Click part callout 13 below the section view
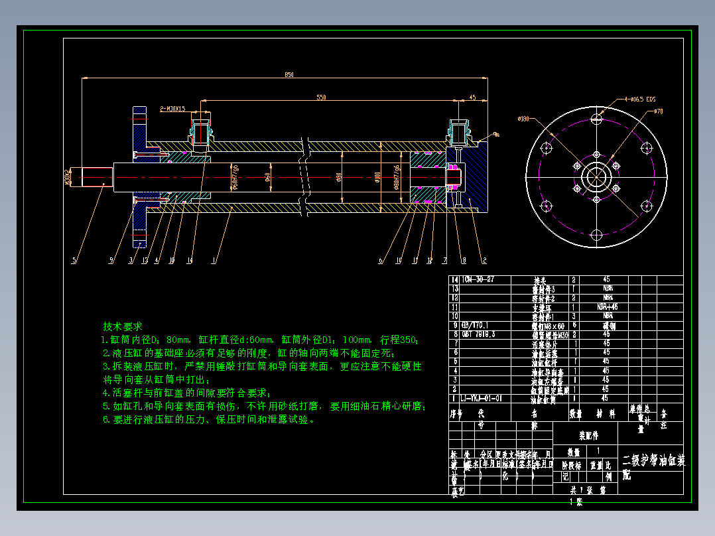Screen dimensions: 715x536 tap(145, 261)
